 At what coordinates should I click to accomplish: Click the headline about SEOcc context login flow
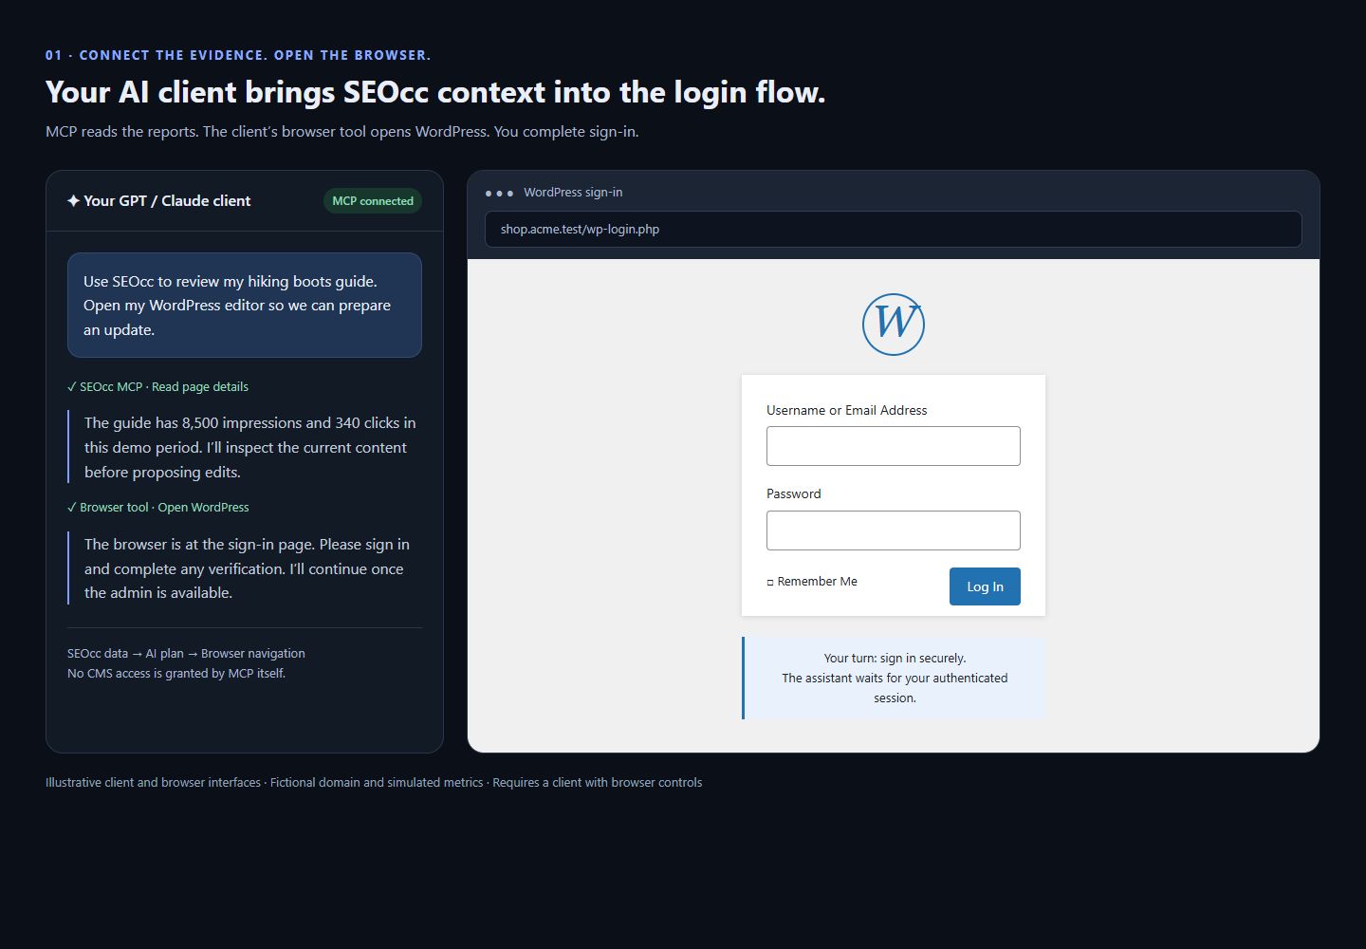(x=435, y=93)
